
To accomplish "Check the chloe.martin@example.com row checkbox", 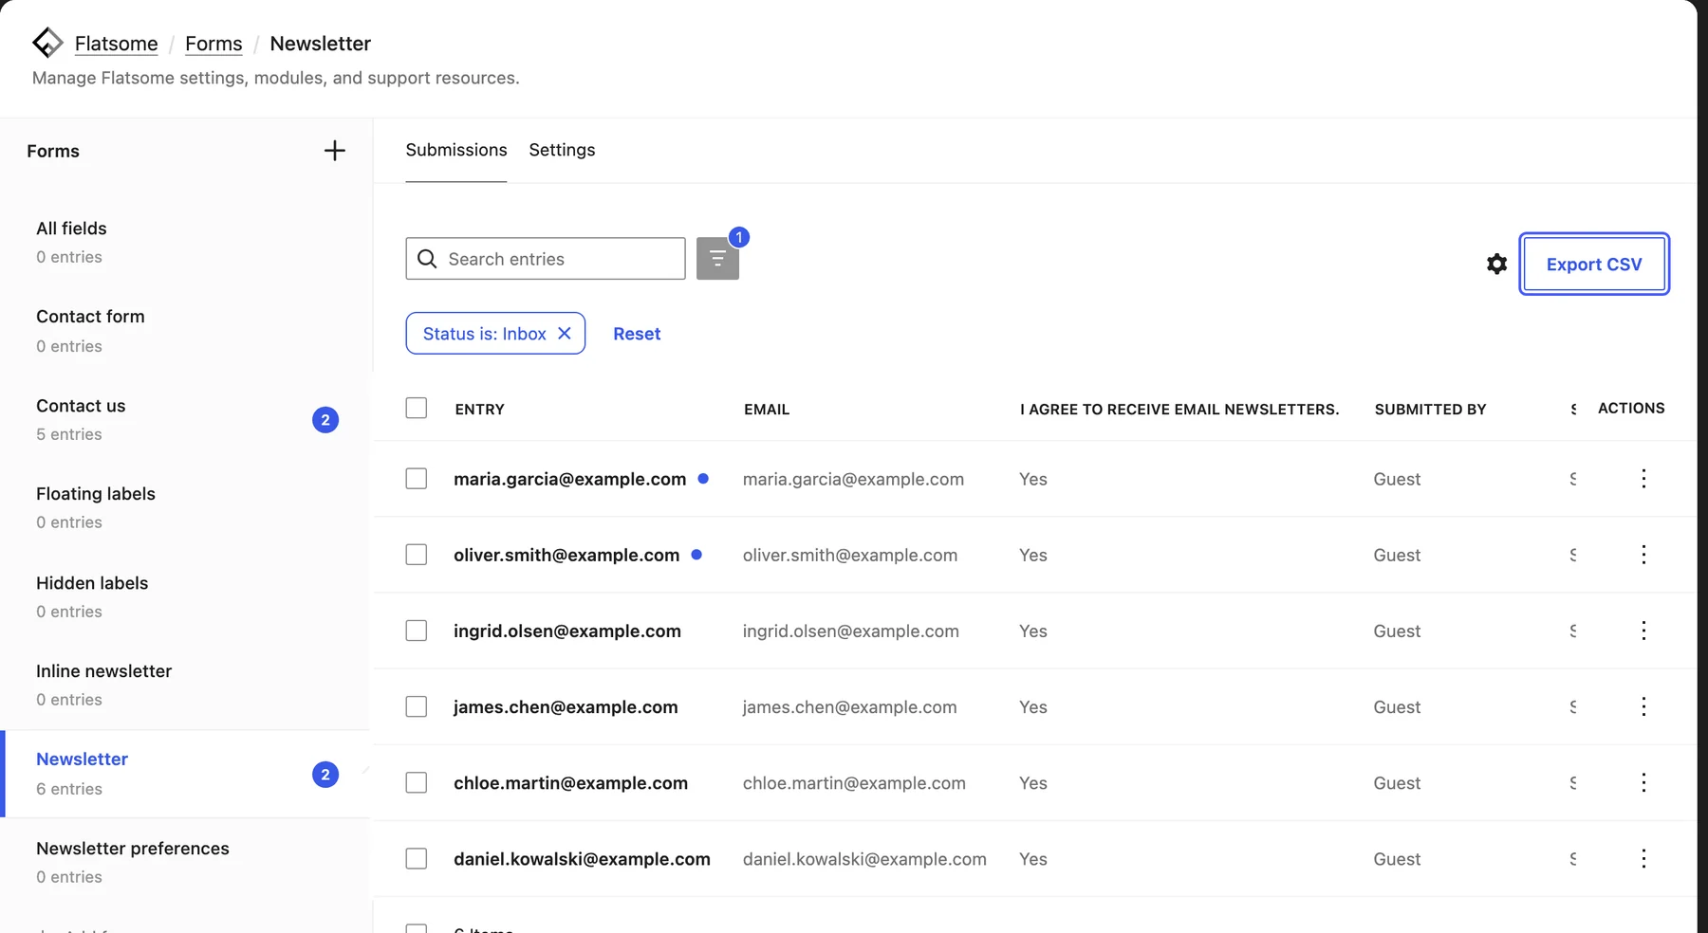I will (x=417, y=782).
